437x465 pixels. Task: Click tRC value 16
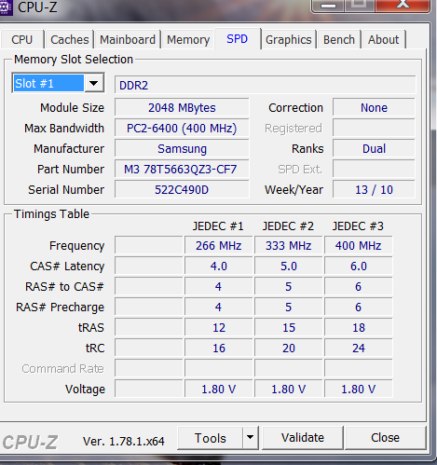pyautogui.click(x=219, y=349)
